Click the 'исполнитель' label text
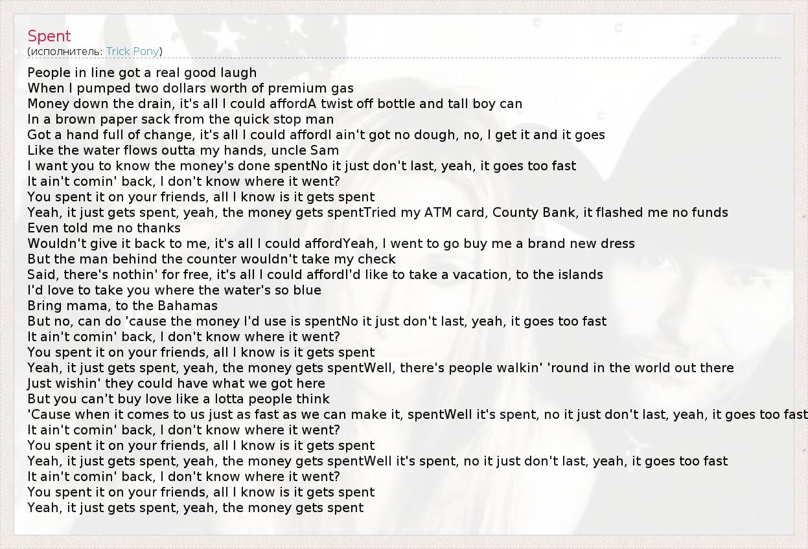 pyautogui.click(x=65, y=51)
